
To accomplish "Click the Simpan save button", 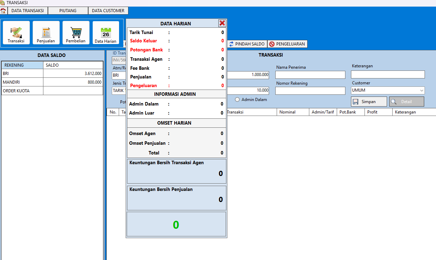I will point(369,102).
